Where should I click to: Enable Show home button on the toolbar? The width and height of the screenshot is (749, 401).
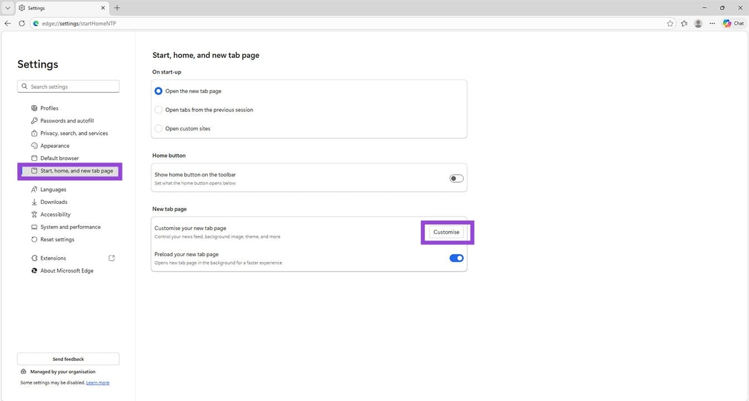pos(456,178)
